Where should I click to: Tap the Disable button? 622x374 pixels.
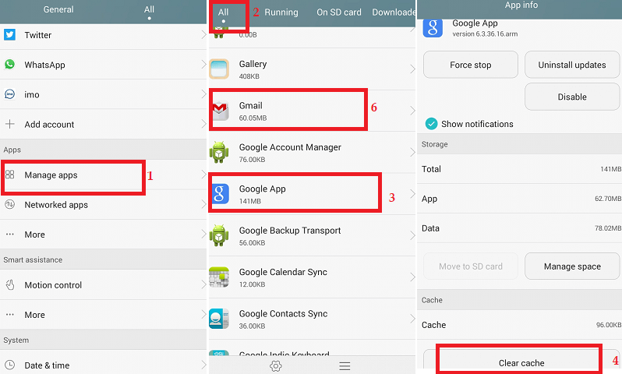tap(572, 97)
